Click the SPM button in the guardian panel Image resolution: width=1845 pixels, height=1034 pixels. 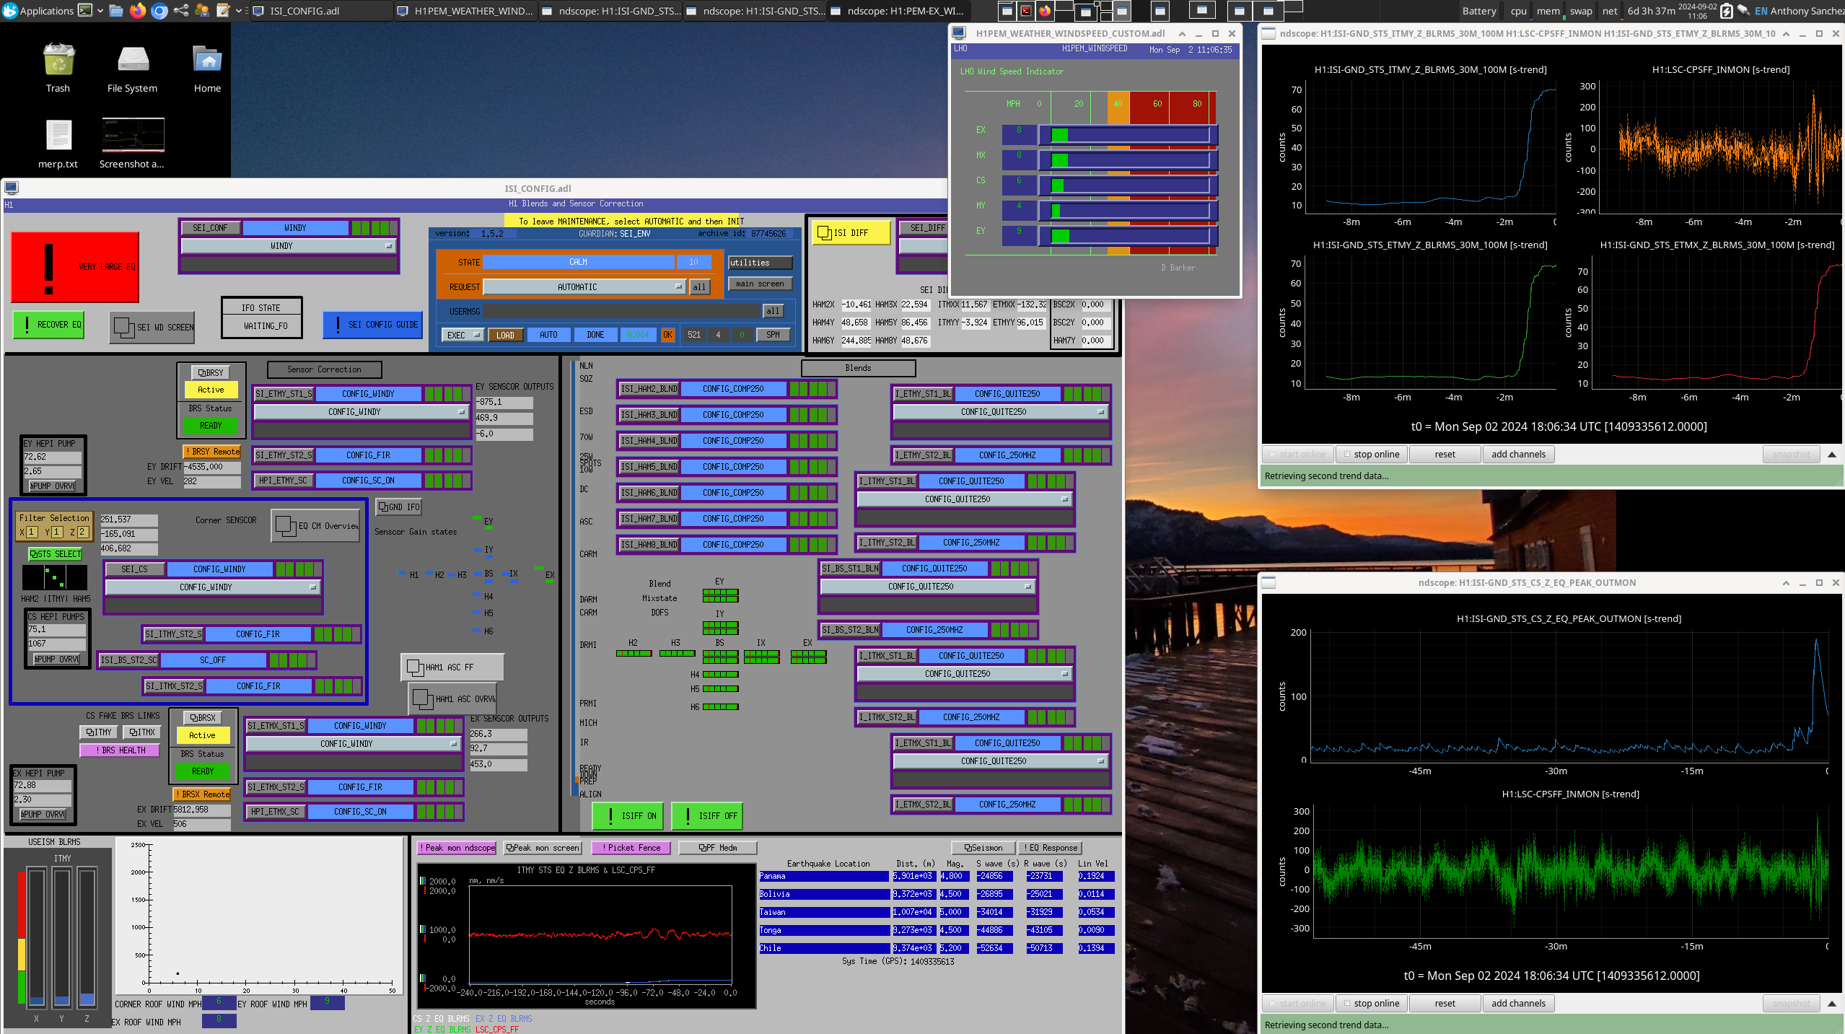pyautogui.click(x=773, y=335)
